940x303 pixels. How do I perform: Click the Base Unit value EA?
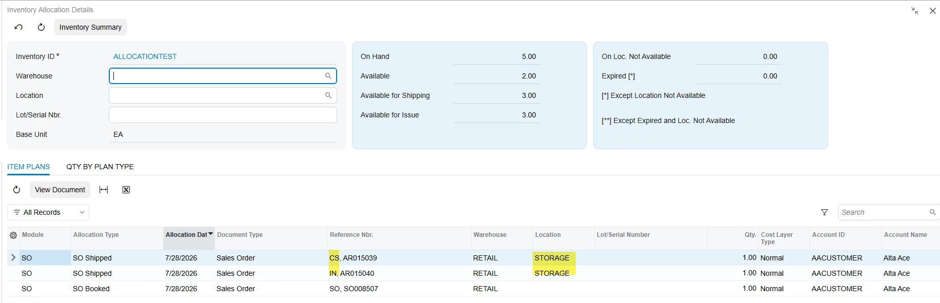pyautogui.click(x=118, y=134)
